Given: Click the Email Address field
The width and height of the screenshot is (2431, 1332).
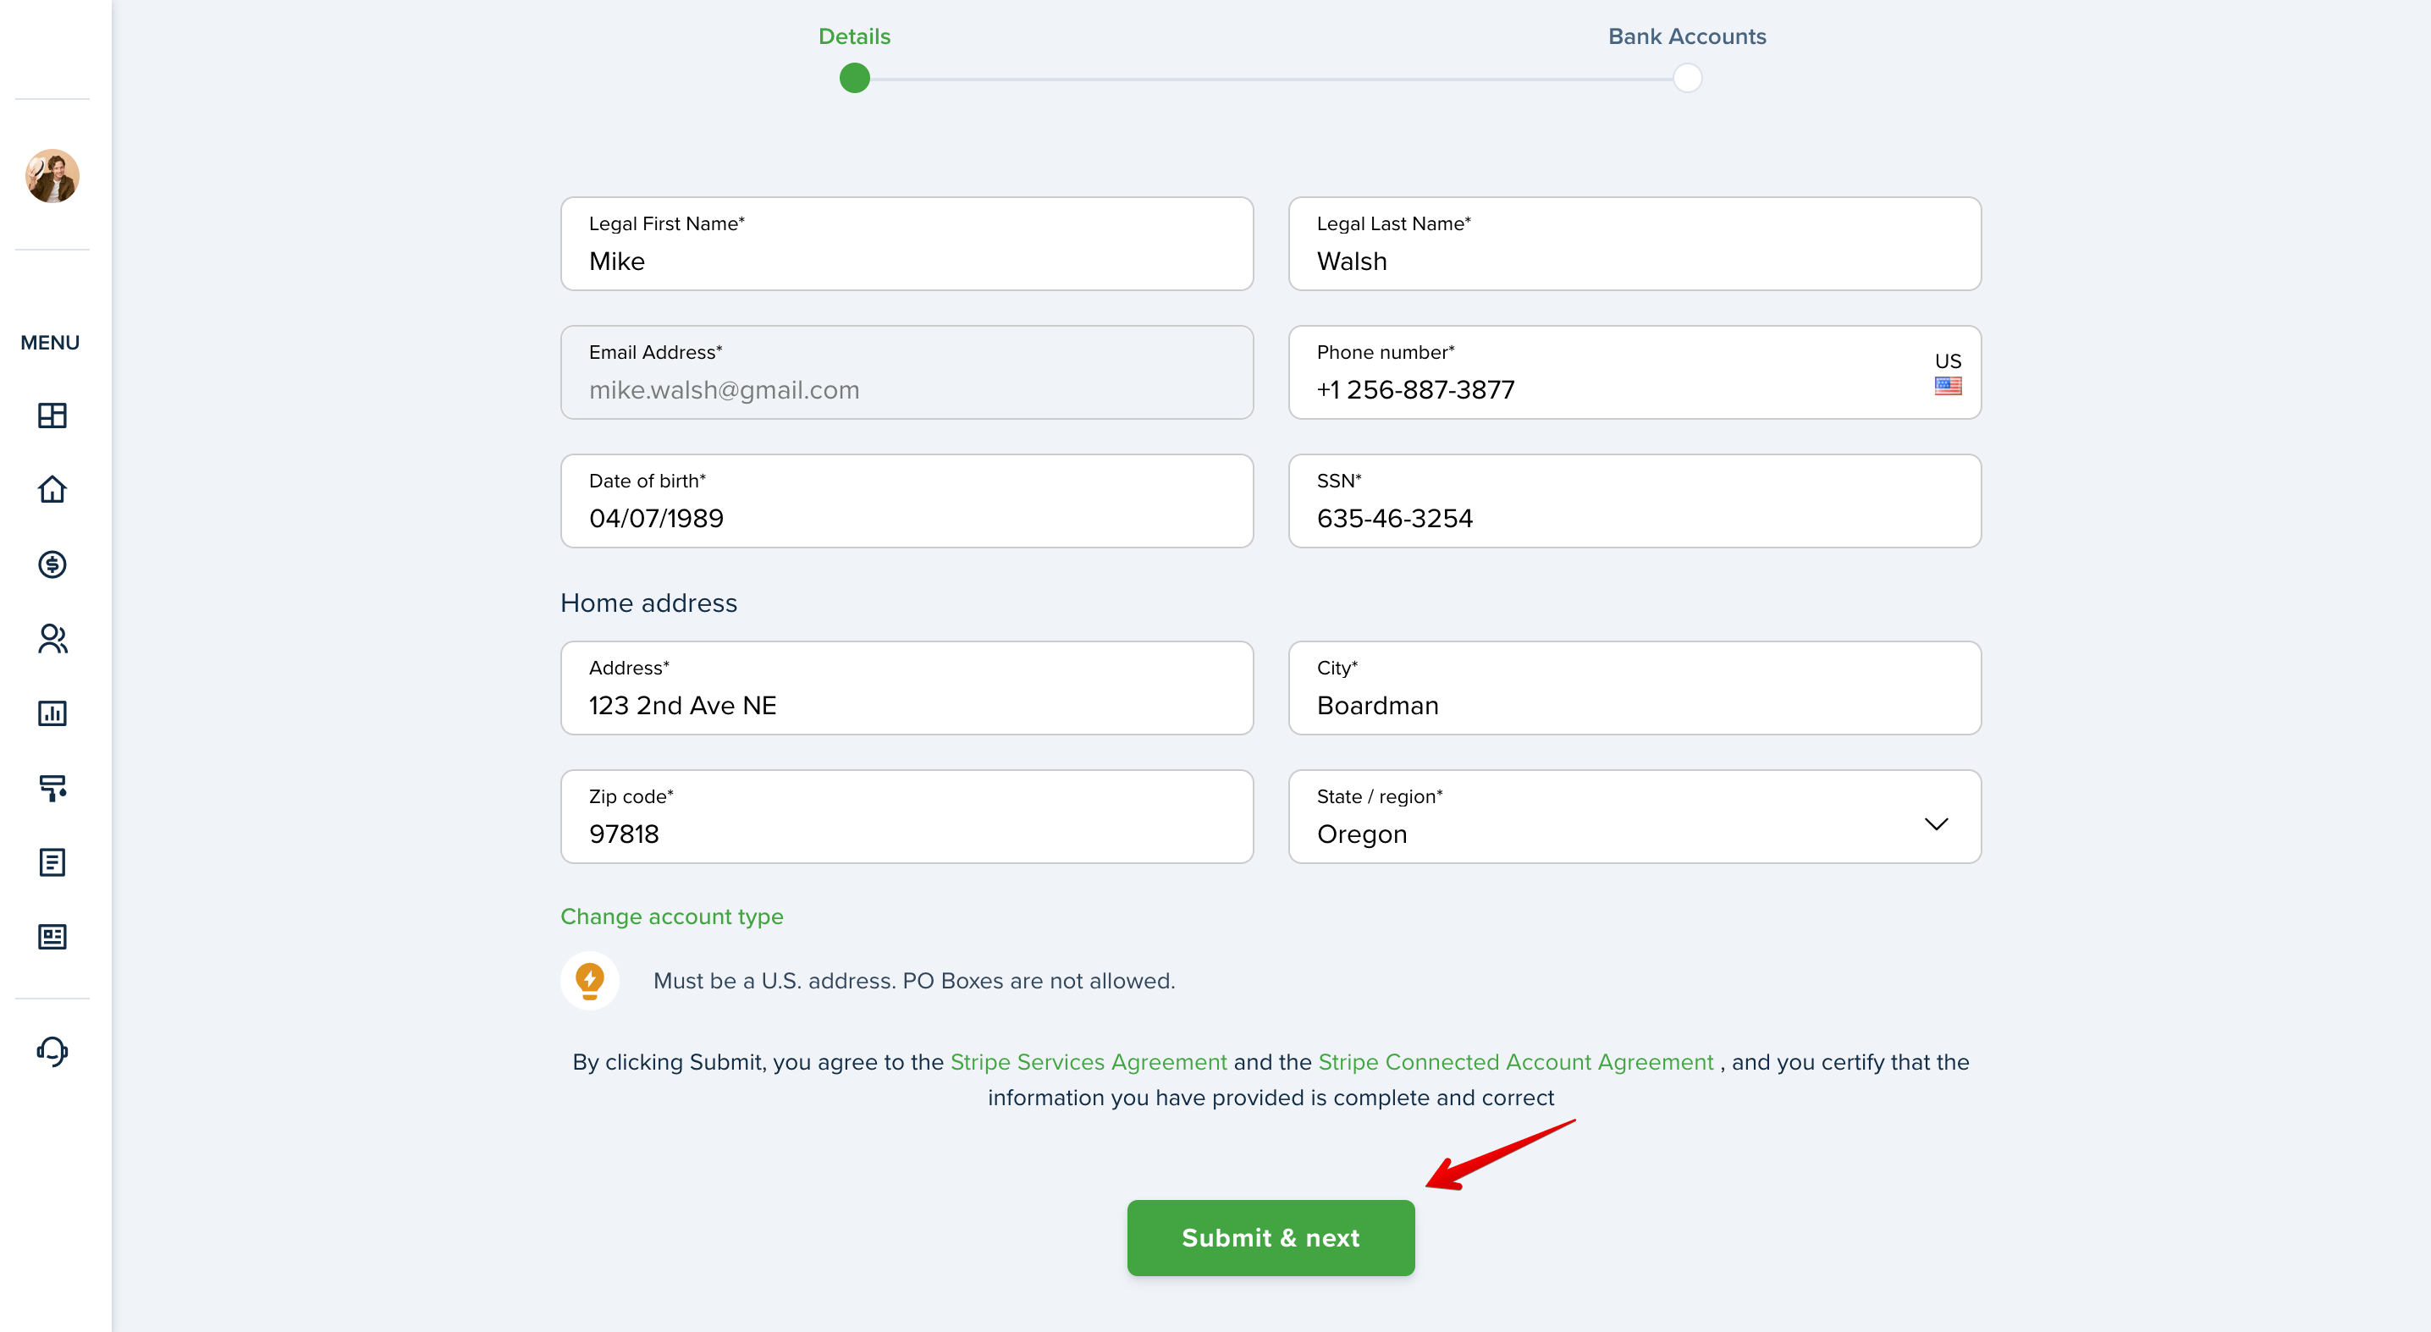Looking at the screenshot, I should [906, 372].
